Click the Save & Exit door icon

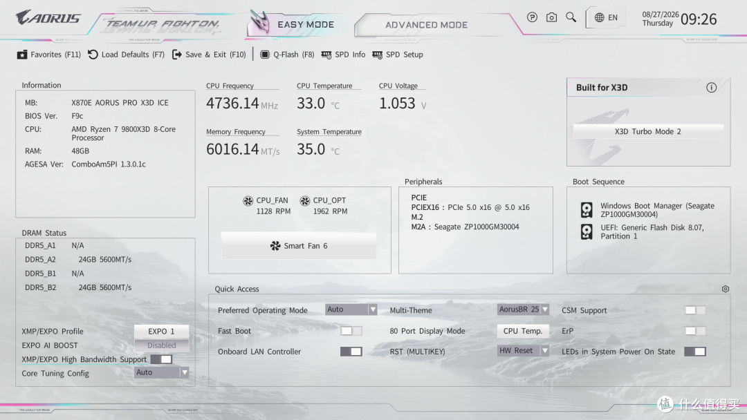(x=177, y=55)
